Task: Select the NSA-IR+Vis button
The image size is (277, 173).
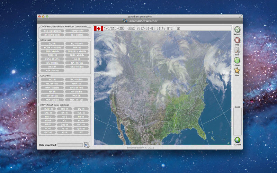Action: [52, 71]
